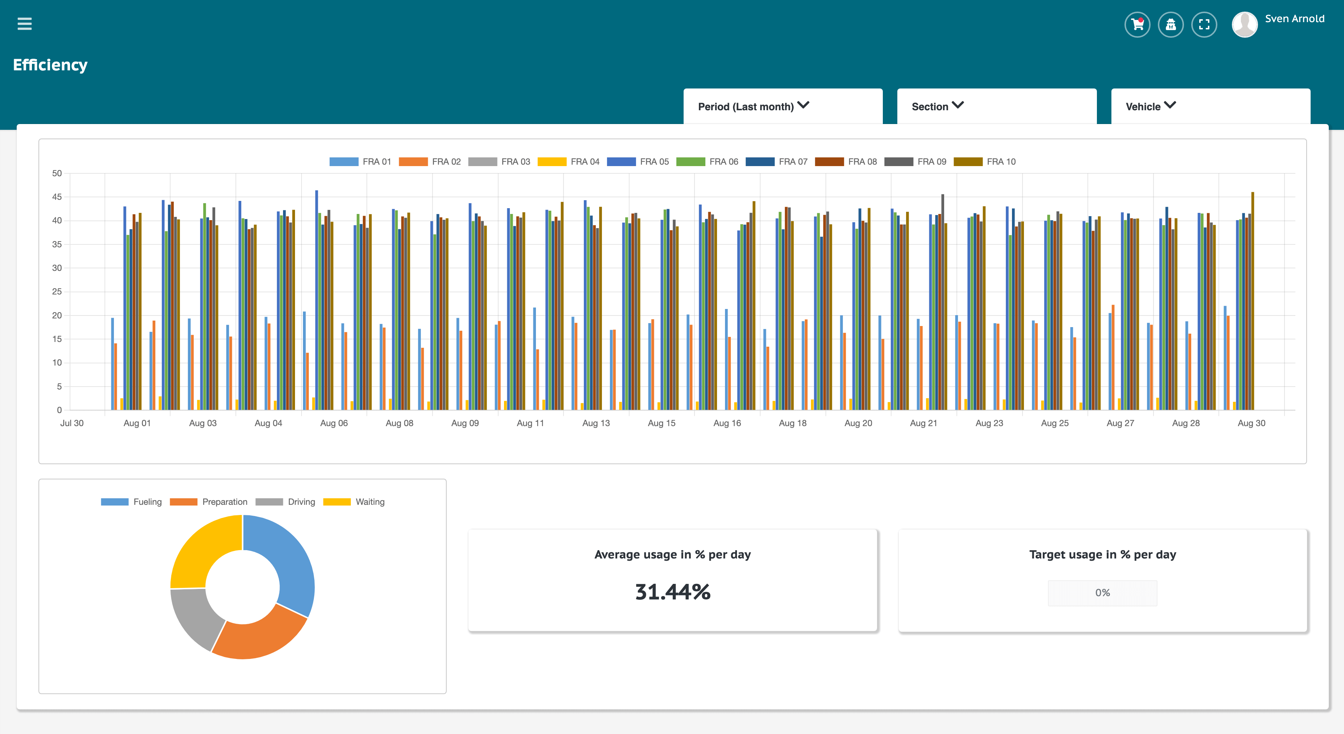
Task: Click the Driving legend item in pie chart
Action: pyautogui.click(x=299, y=501)
